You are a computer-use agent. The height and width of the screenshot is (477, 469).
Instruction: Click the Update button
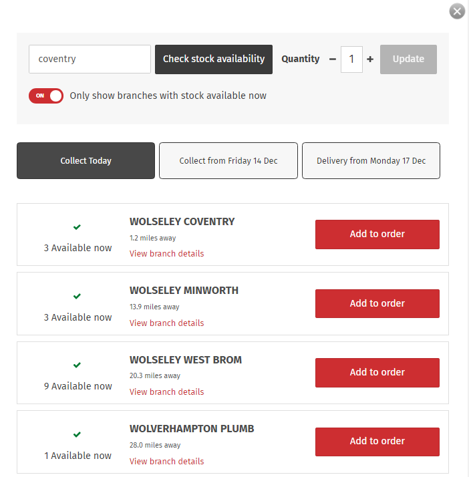pyautogui.click(x=408, y=59)
